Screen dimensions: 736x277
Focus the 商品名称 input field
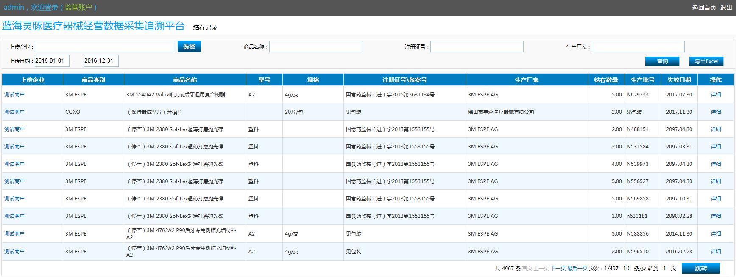316,47
